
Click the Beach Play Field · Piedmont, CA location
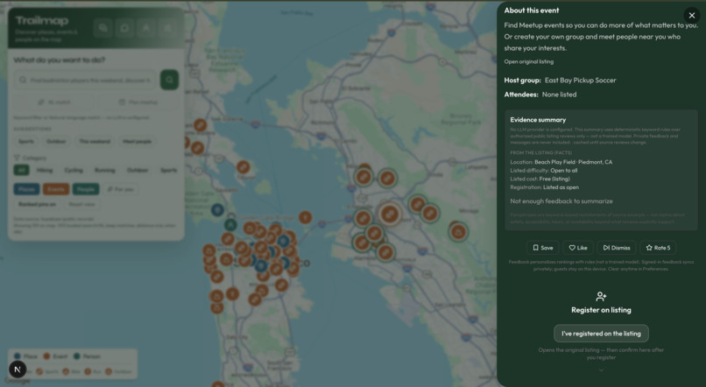573,162
